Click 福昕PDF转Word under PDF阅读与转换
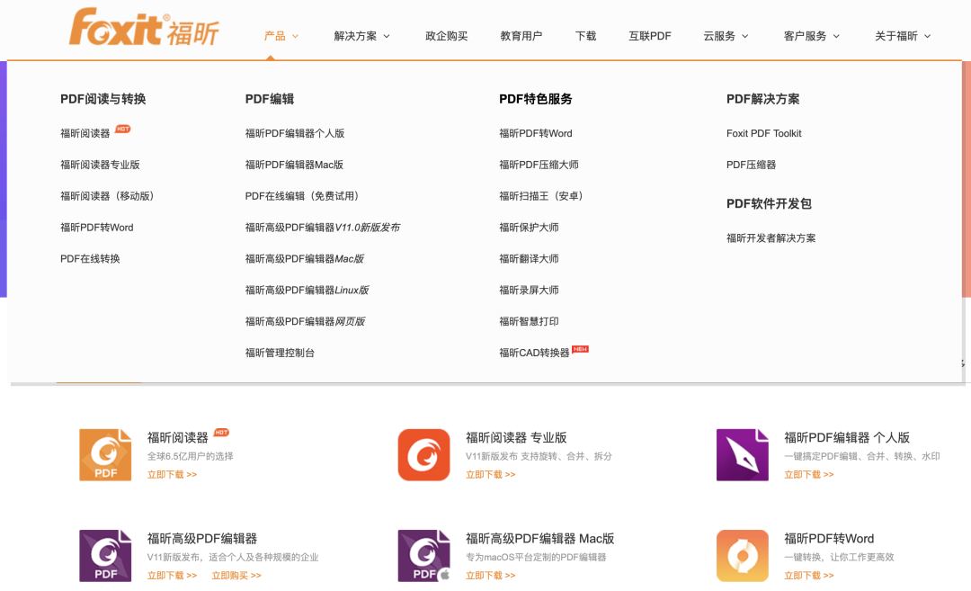This screenshot has width=971, height=591. click(x=96, y=228)
